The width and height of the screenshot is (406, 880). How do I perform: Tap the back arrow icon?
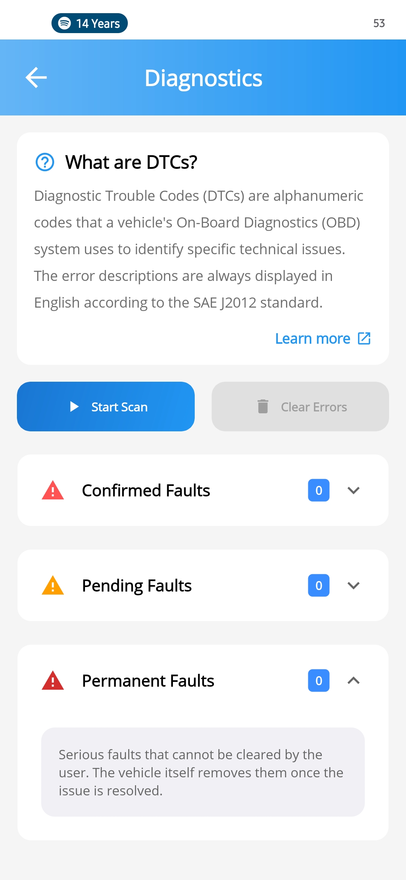pyautogui.click(x=36, y=77)
